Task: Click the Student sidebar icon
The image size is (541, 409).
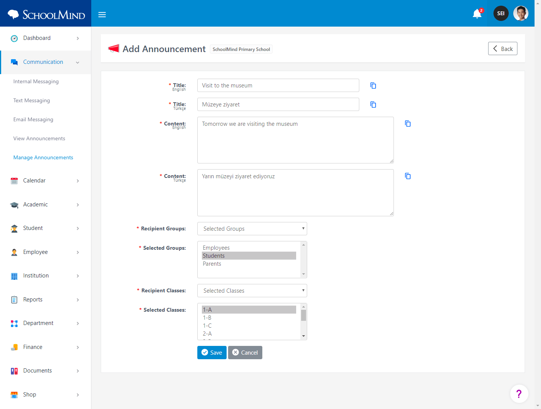Action: pyautogui.click(x=14, y=228)
